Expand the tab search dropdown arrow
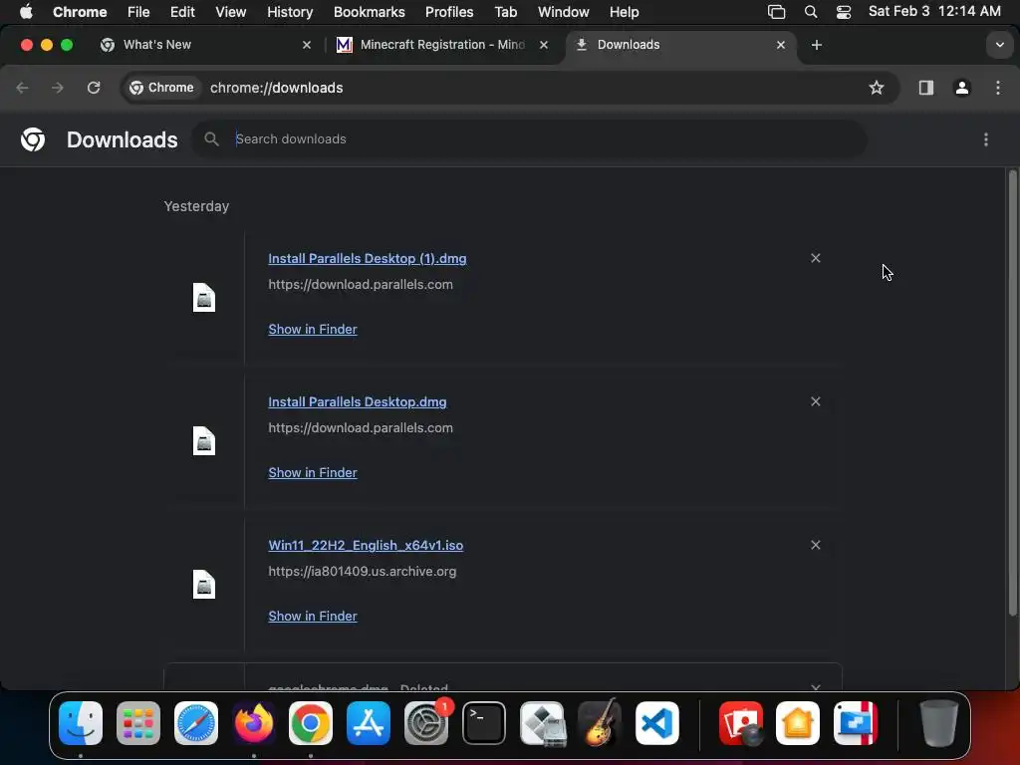Screen dimensions: 1020x765 (999, 45)
